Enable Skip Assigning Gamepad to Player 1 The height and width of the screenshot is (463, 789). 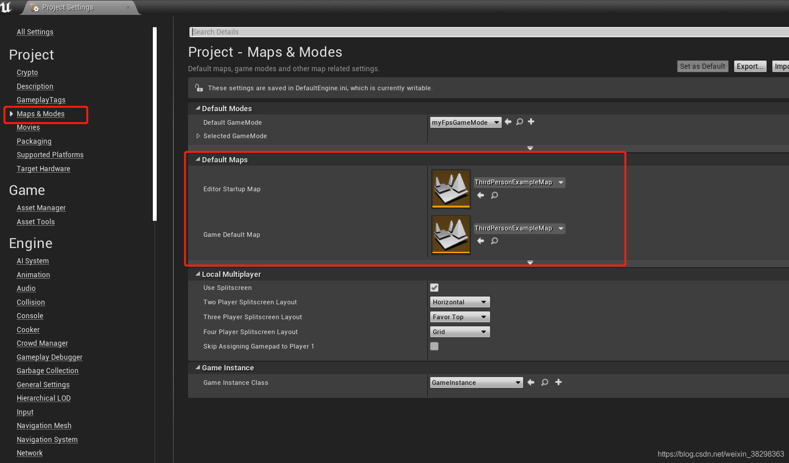[x=434, y=346]
